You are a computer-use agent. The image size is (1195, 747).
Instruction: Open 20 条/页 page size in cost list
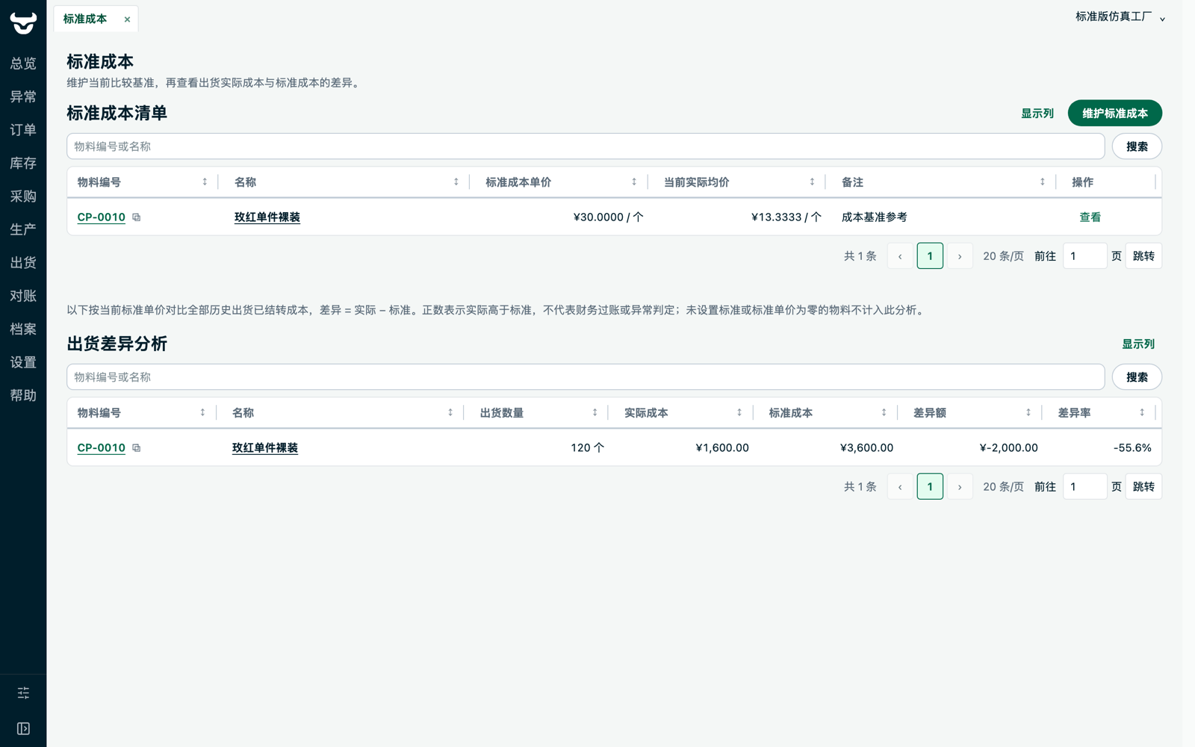pyautogui.click(x=1003, y=256)
